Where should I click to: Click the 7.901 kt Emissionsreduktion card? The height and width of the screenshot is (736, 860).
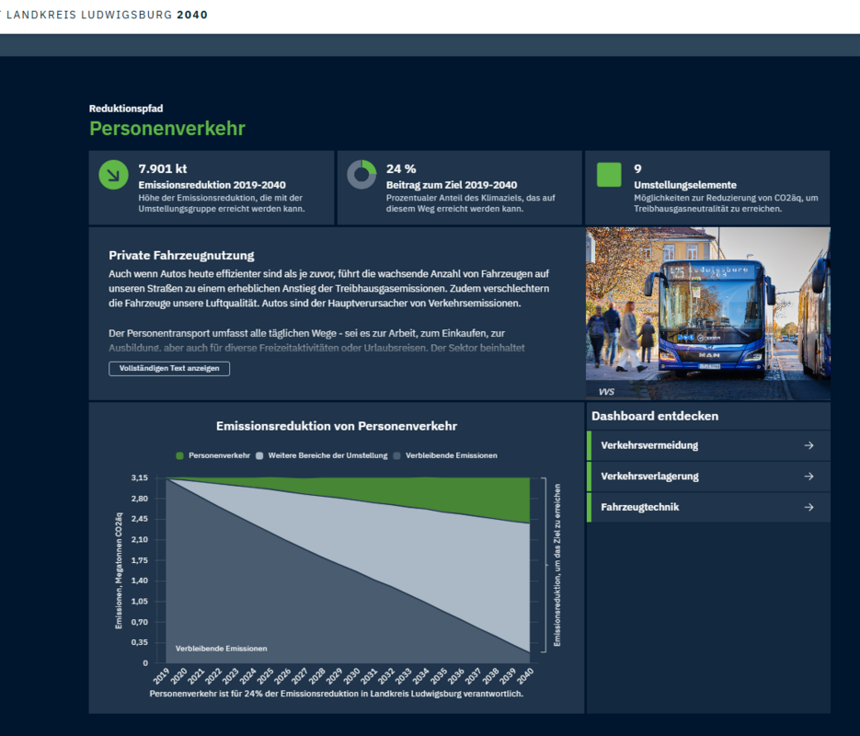click(212, 188)
